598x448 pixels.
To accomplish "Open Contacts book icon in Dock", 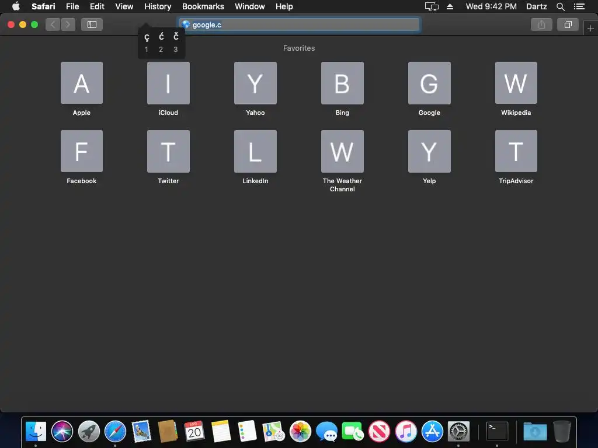I will (168, 432).
